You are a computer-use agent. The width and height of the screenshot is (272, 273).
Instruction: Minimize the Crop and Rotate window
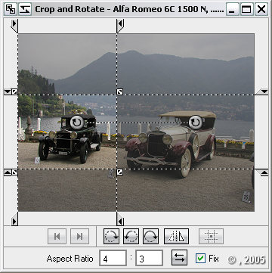(233, 9)
